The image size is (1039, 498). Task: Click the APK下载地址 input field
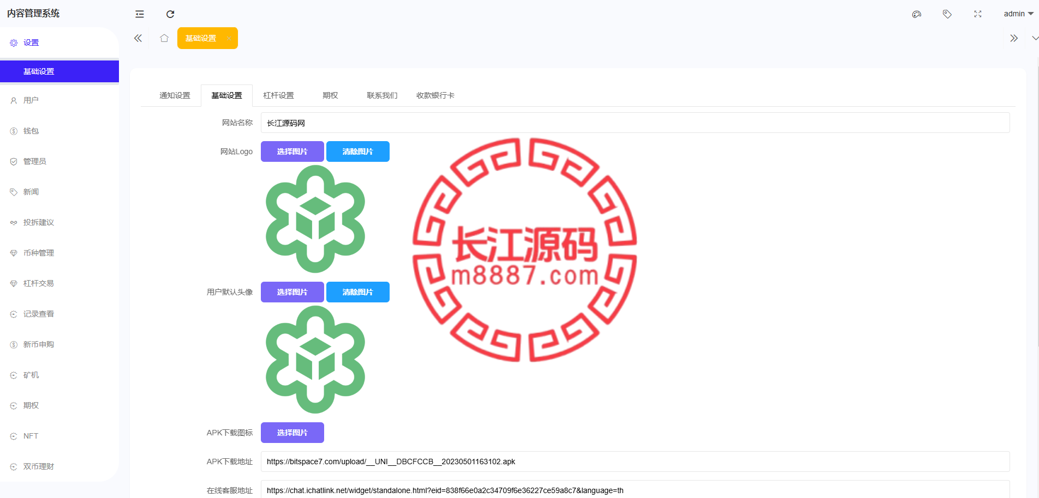(x=635, y=461)
